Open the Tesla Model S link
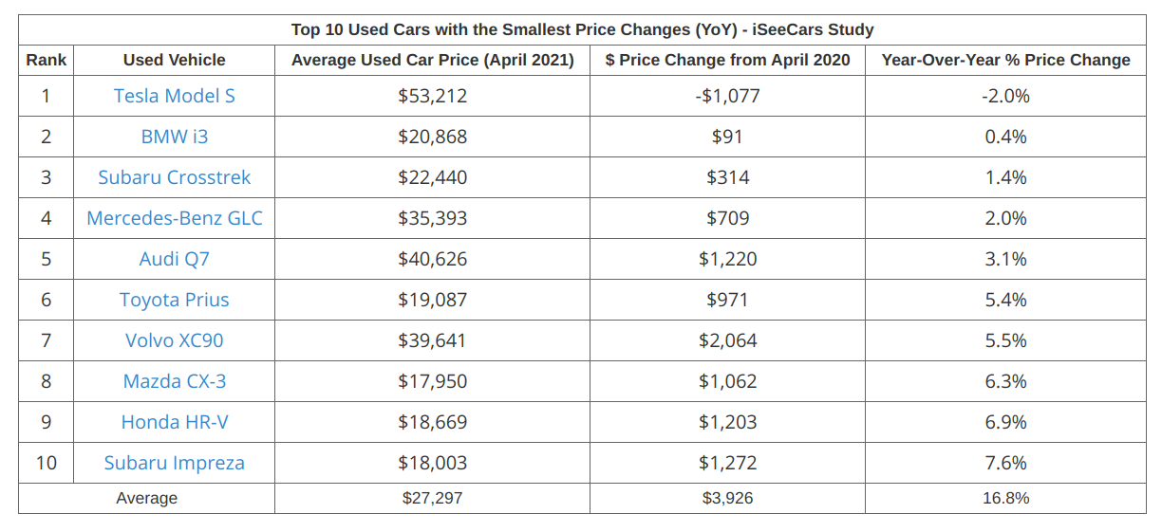 tap(175, 96)
